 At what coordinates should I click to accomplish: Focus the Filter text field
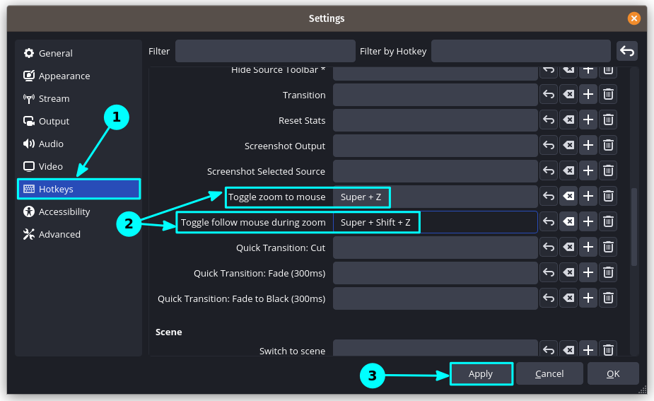click(x=265, y=51)
